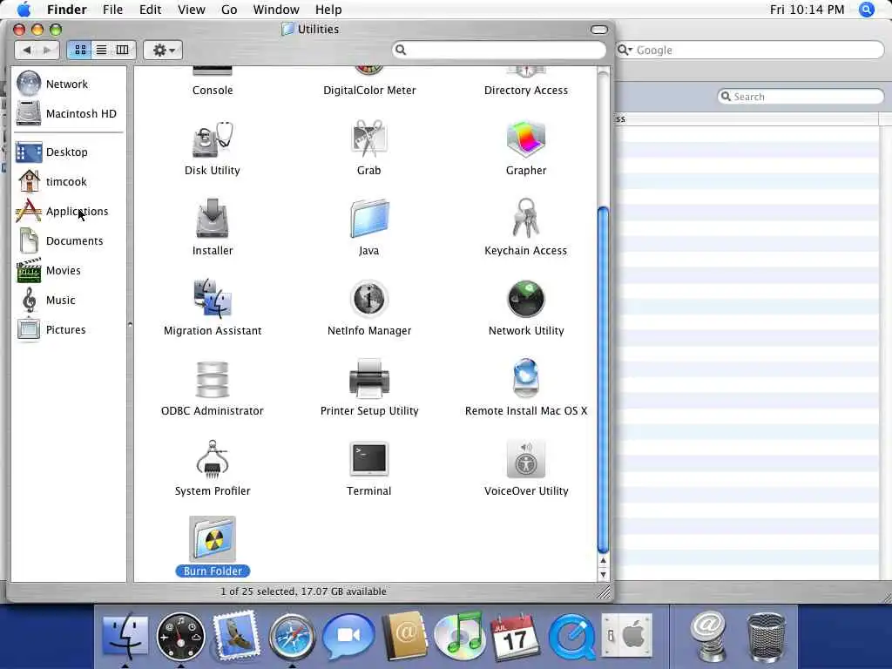Select the Installer icon

coord(213,219)
